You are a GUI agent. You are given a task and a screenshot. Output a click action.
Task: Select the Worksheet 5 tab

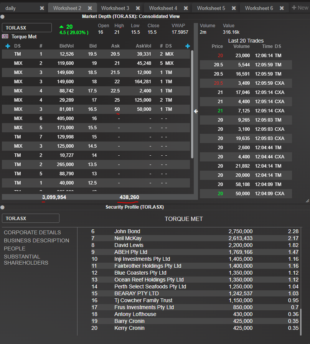211,8
